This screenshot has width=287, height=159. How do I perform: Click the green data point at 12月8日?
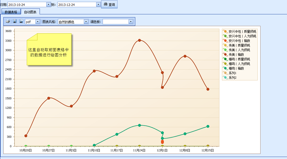185,134
